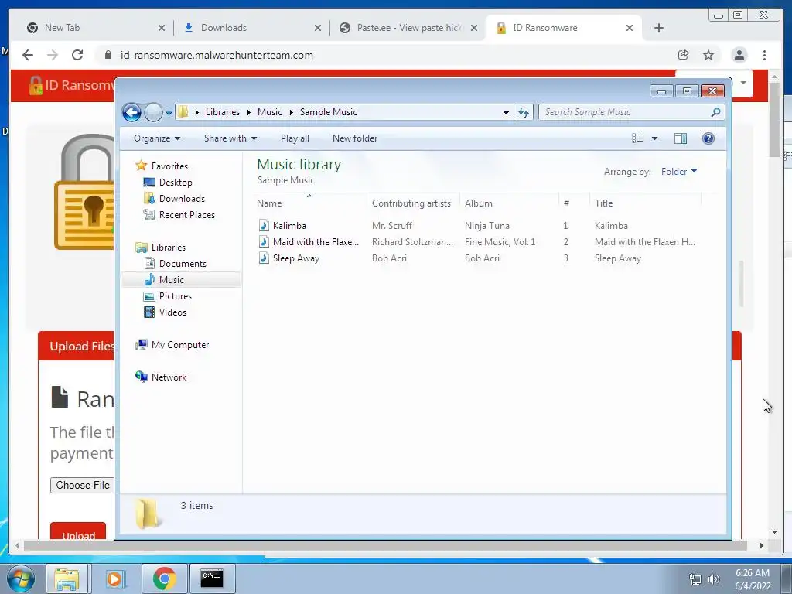Open the Videos library
The height and width of the screenshot is (594, 792).
(x=172, y=312)
